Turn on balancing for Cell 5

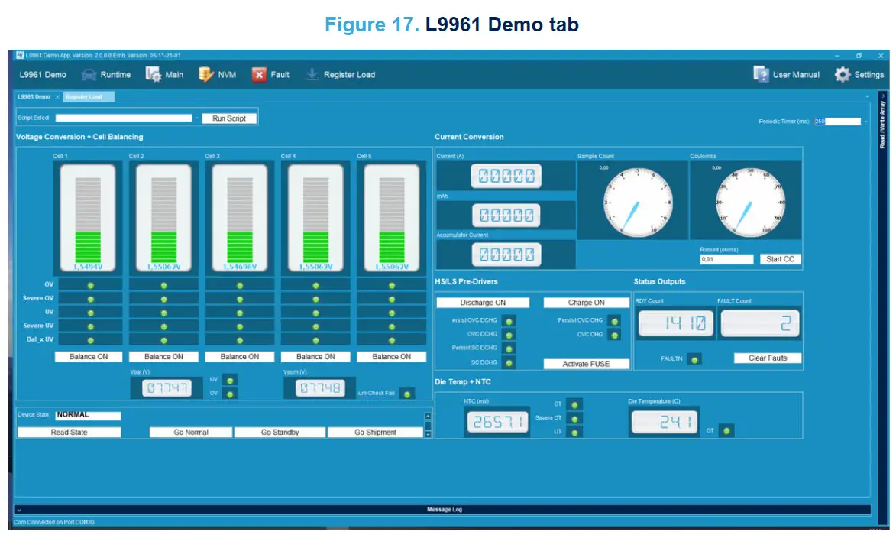[x=391, y=357]
